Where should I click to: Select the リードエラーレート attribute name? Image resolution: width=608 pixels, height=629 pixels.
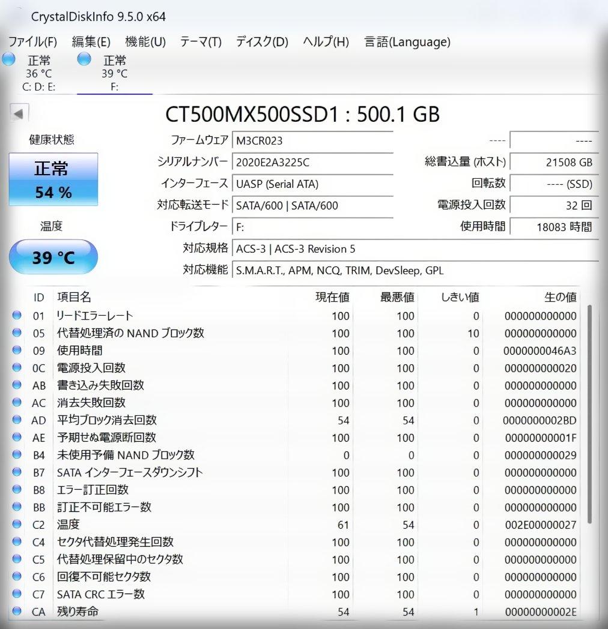(95, 316)
